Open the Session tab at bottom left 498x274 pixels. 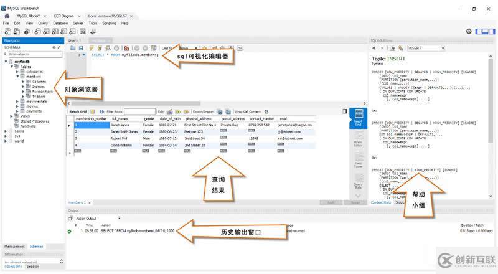click(33, 267)
